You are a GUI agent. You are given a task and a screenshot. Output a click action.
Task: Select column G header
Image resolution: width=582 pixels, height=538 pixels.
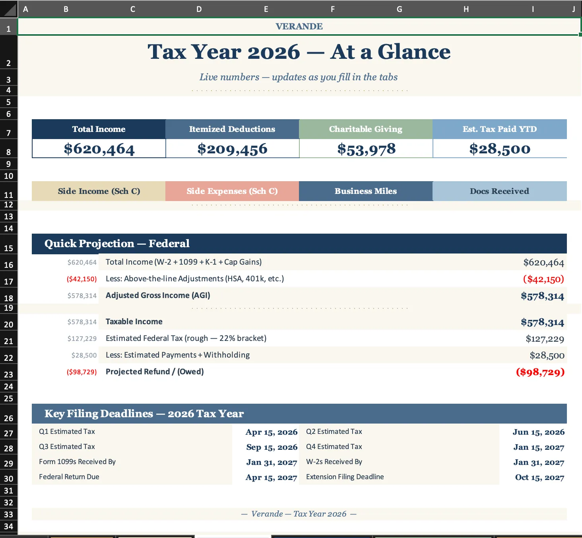(400, 9)
